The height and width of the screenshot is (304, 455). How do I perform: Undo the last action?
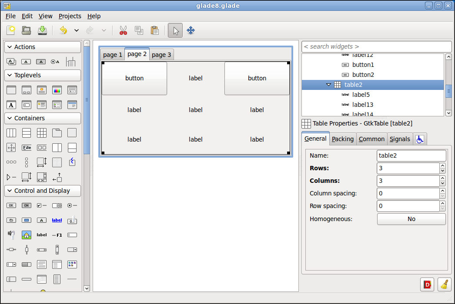point(63,30)
